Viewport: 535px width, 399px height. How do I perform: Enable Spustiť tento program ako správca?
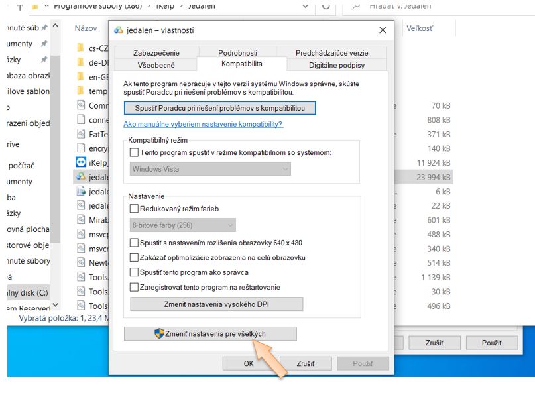pos(135,272)
